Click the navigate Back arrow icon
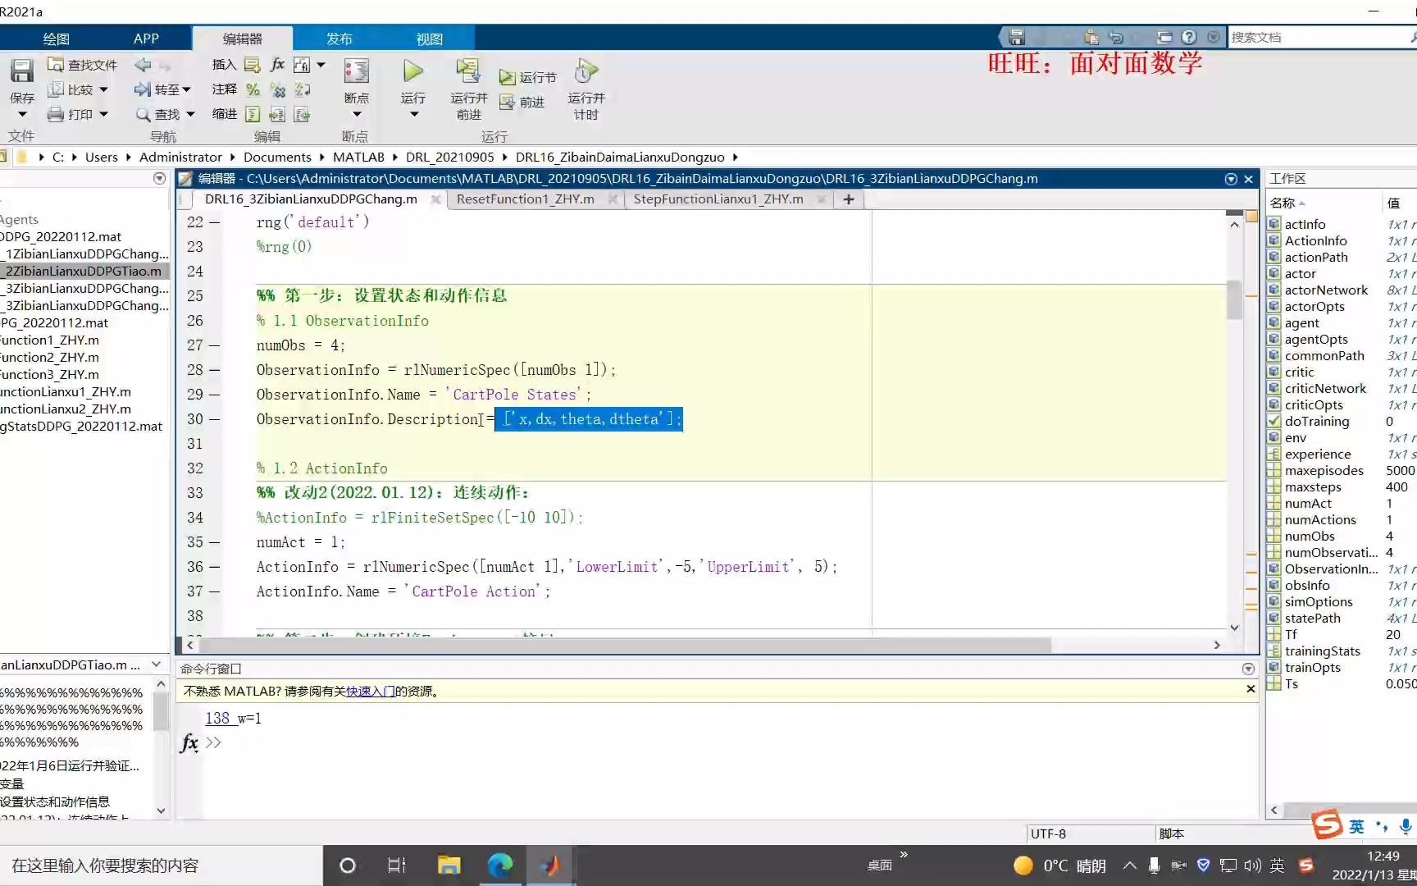Screen dimensions: 1417x886 pyautogui.click(x=143, y=64)
